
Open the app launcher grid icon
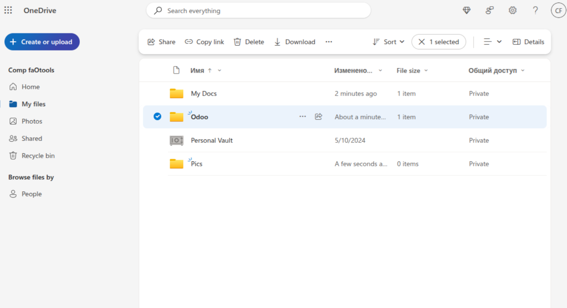[8, 11]
